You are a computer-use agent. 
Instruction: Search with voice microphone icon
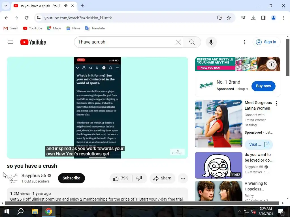coord(211,42)
